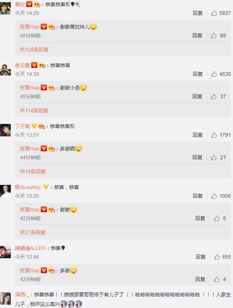
Task: Reply to 张晋max's 谢谢小岳 reply
Action: (x=197, y=96)
